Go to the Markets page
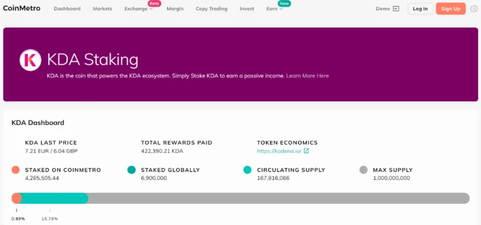Image resolution: width=481 pixels, height=225 pixels. coord(102,9)
